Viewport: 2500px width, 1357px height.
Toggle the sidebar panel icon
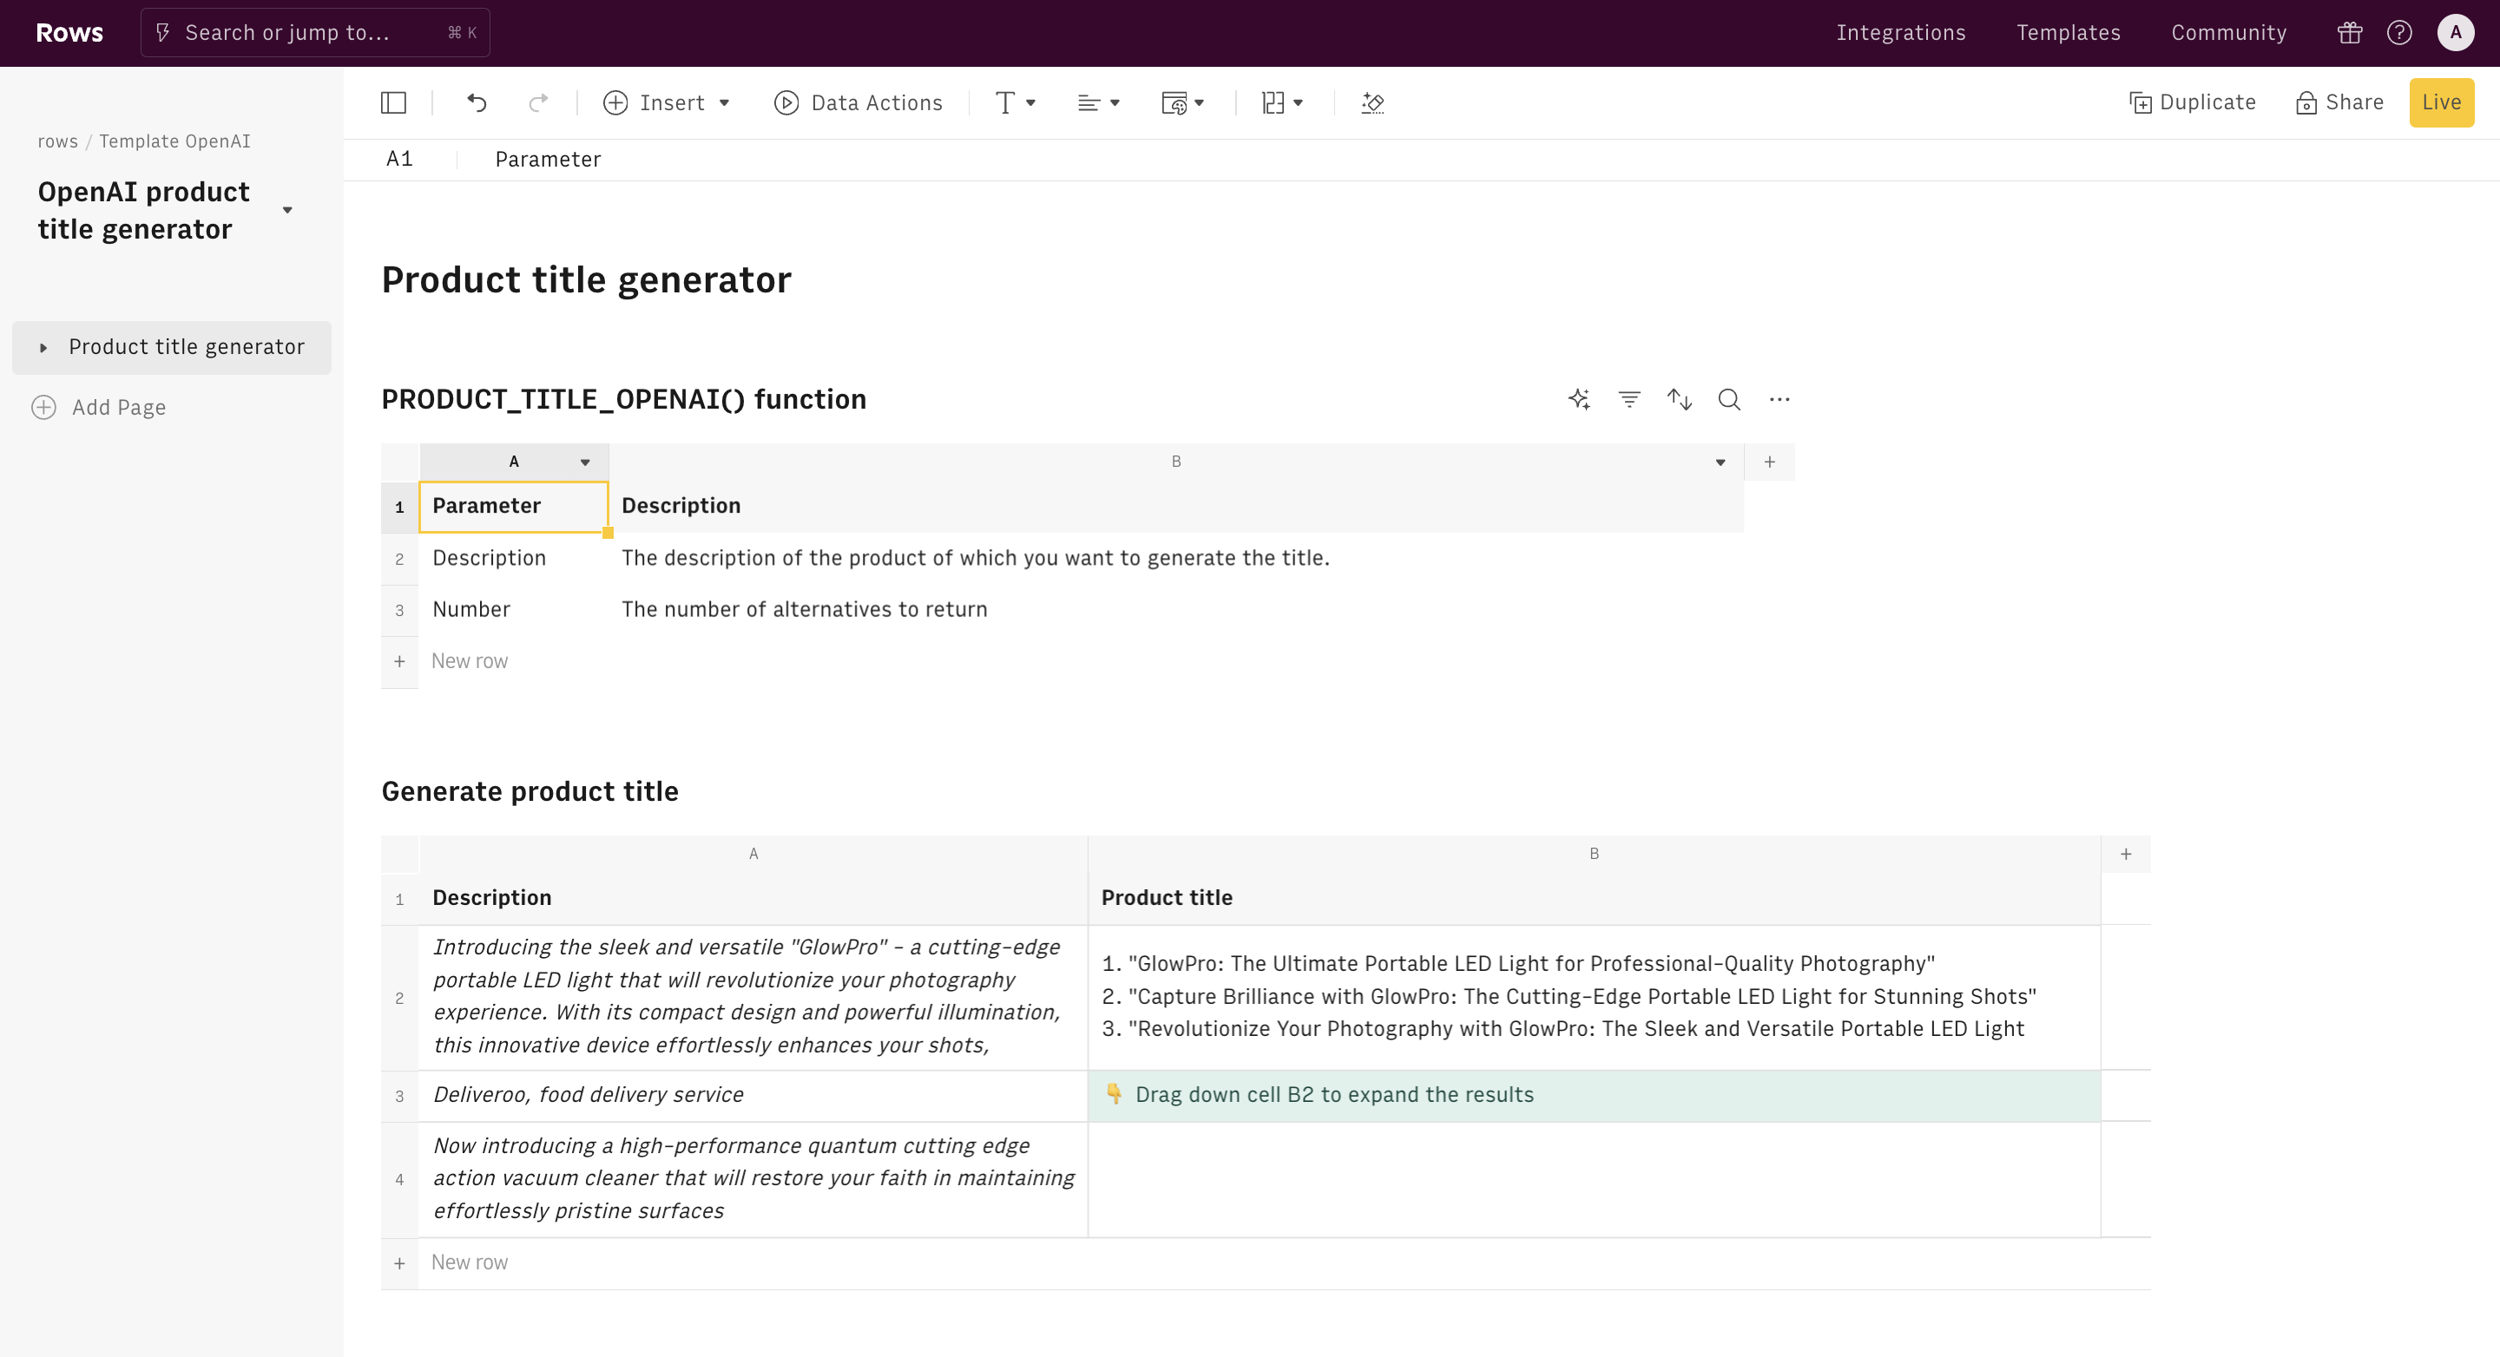click(x=393, y=103)
